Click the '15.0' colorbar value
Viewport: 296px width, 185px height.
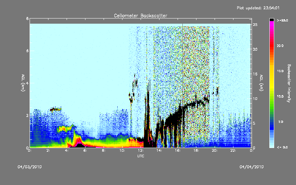[x=280, y=71]
